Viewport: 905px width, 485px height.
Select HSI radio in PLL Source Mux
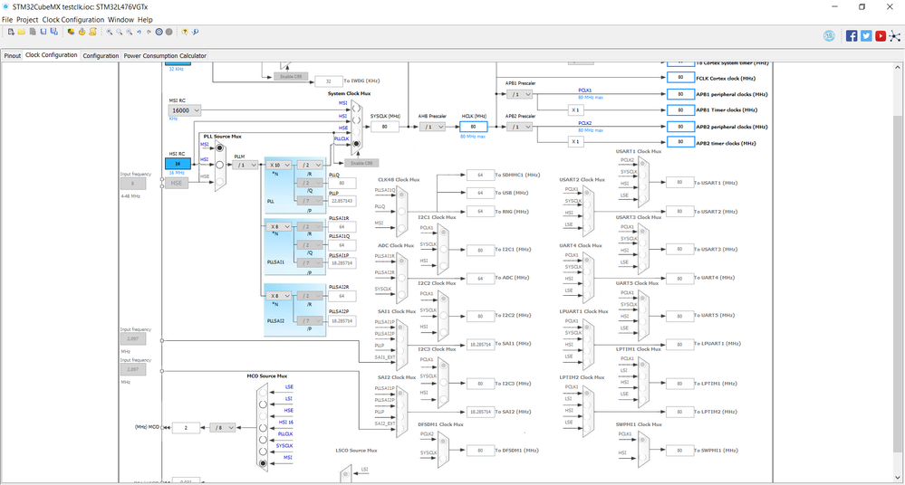click(219, 165)
